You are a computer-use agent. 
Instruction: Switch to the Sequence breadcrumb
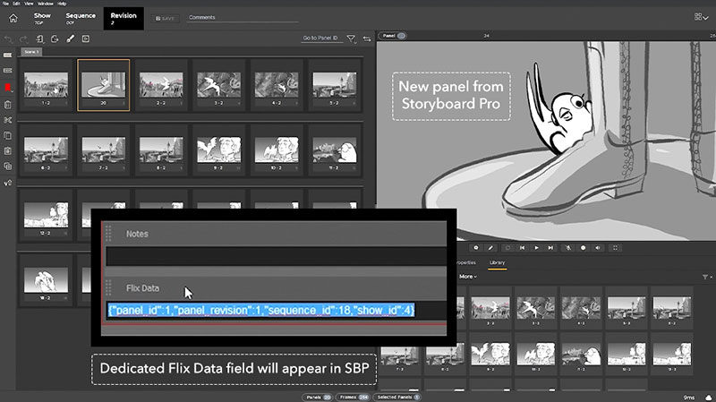(81, 18)
